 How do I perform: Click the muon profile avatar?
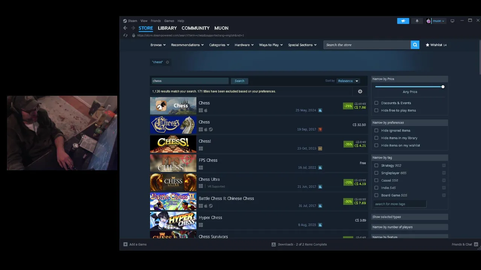428,21
